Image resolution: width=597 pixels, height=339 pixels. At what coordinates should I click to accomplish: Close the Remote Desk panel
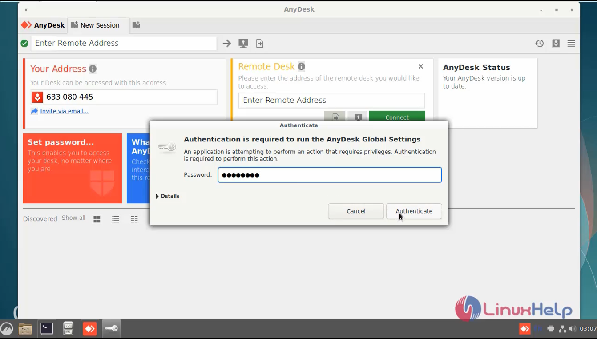pyautogui.click(x=420, y=66)
